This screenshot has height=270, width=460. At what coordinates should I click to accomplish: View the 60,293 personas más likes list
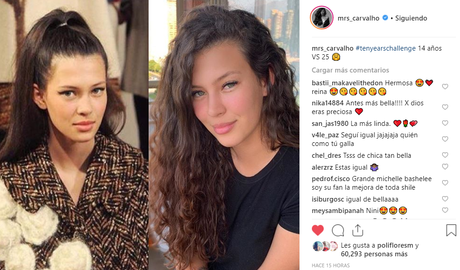click(x=374, y=254)
